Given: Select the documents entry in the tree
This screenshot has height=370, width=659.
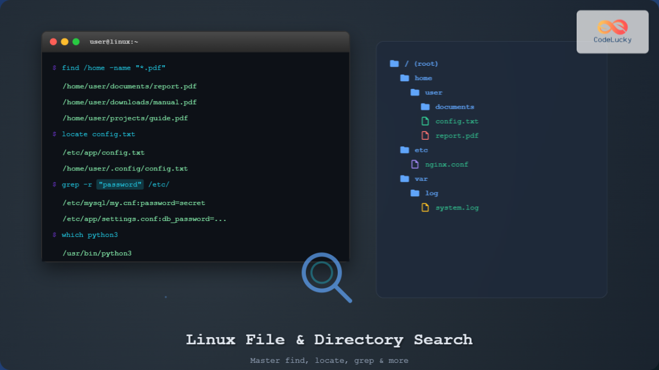Looking at the screenshot, I should point(455,106).
